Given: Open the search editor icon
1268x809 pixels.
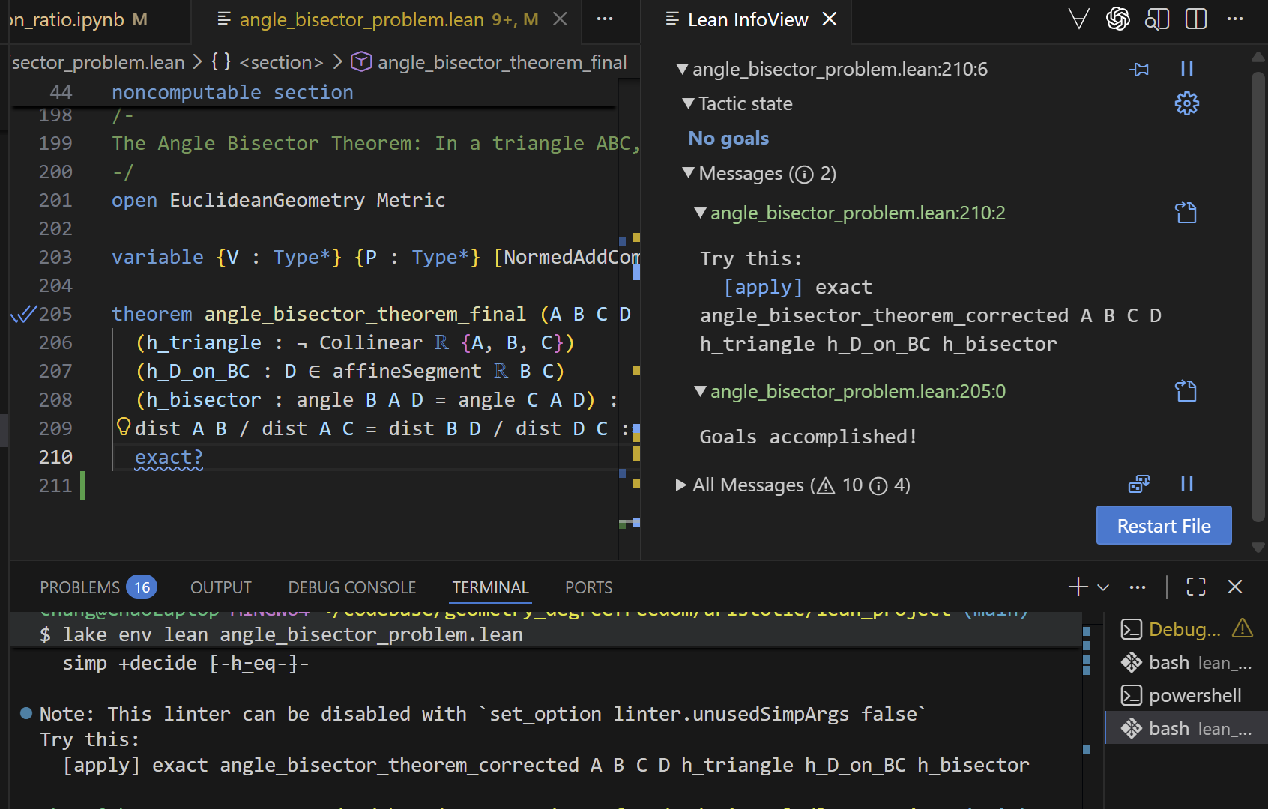Looking at the screenshot, I should (1157, 19).
